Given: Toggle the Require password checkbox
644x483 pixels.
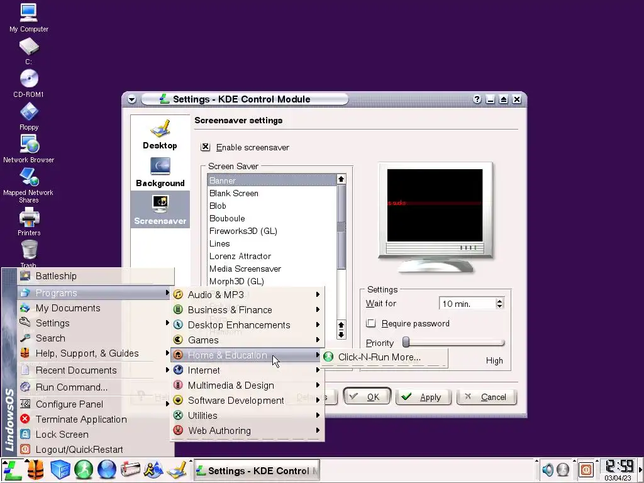Looking at the screenshot, I should [x=371, y=323].
